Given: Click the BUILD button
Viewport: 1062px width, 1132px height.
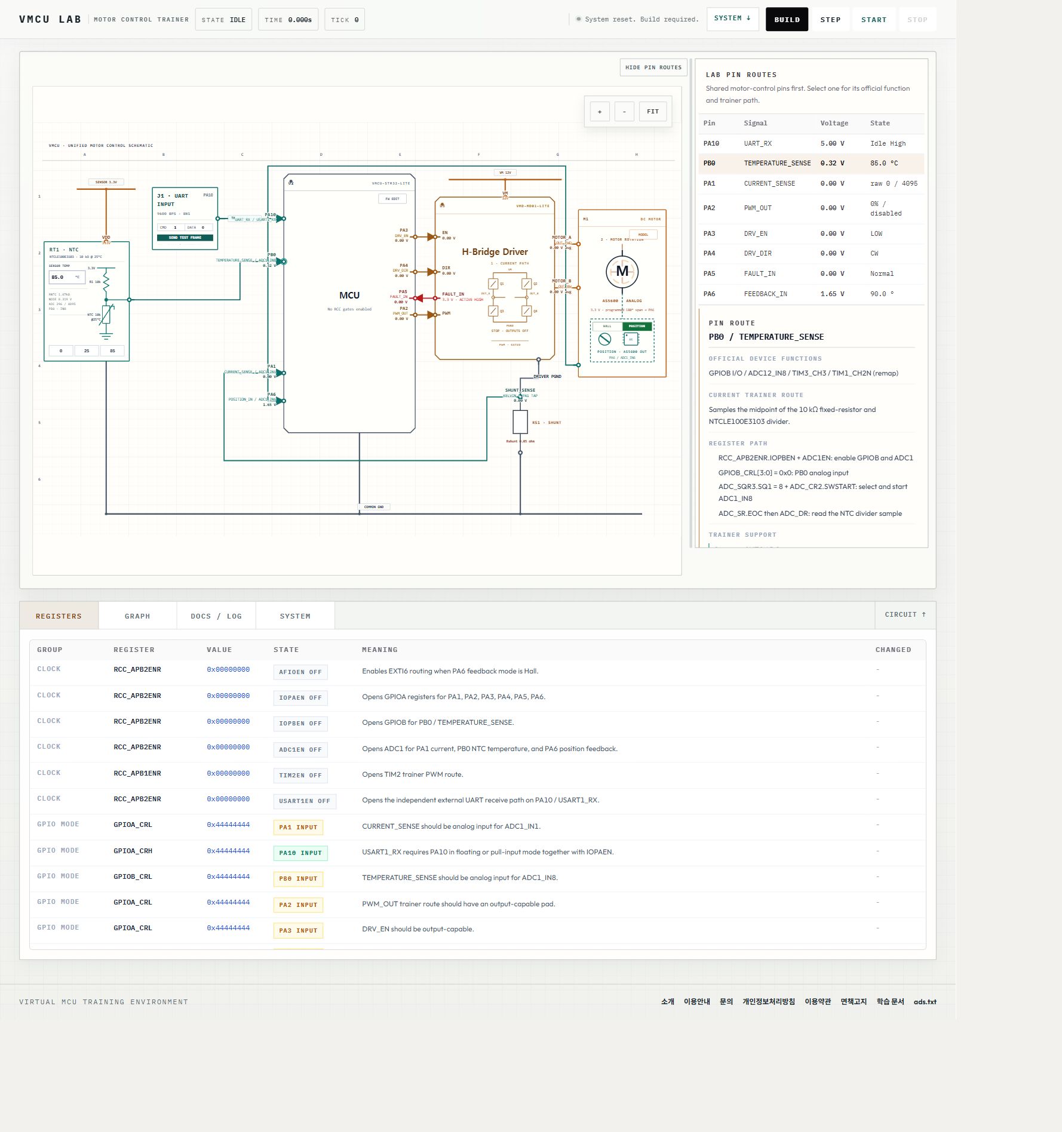Looking at the screenshot, I should (x=787, y=19).
